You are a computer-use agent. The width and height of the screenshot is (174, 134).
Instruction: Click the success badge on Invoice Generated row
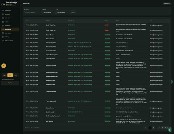click(107, 51)
